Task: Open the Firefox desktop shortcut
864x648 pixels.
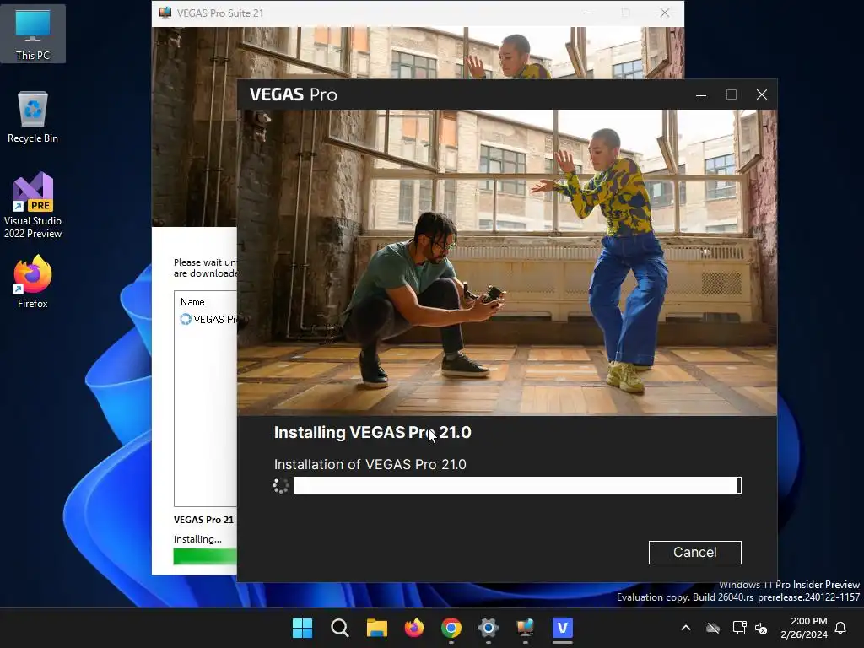Action: pos(33,282)
